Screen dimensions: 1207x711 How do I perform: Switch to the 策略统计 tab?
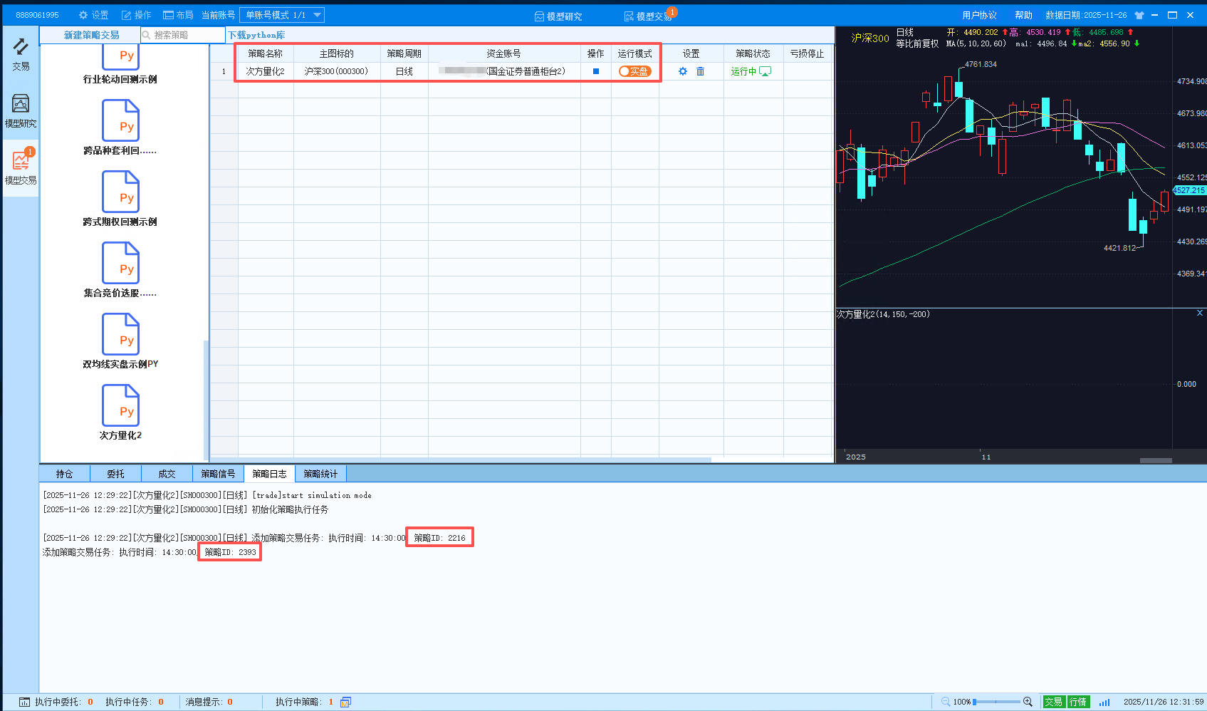coord(320,474)
